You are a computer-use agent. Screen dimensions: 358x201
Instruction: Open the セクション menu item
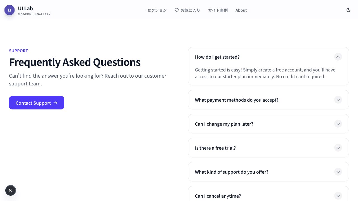pos(157,10)
